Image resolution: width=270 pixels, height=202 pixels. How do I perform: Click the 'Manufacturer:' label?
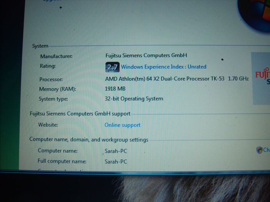tap(56, 56)
